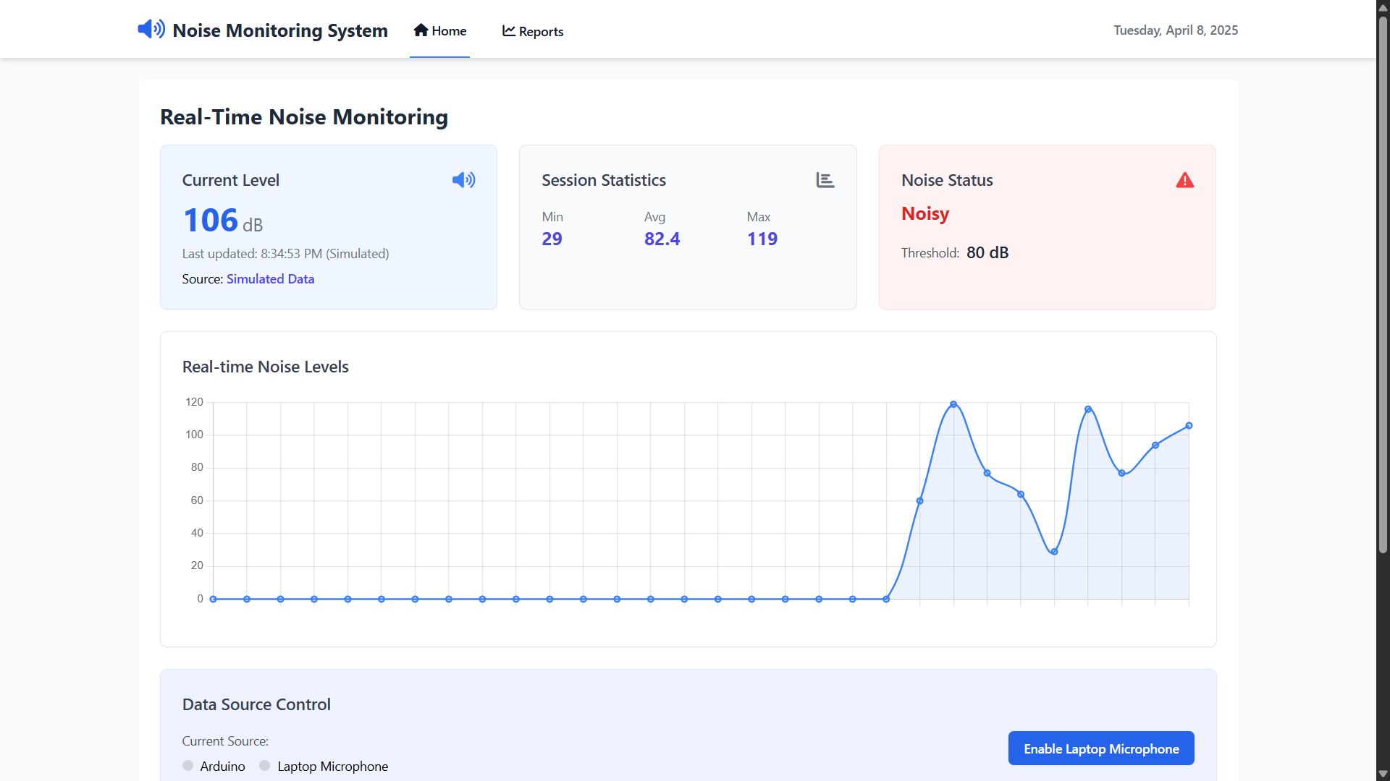
Task: Click the scrollbar down arrow
Action: click(x=1383, y=774)
